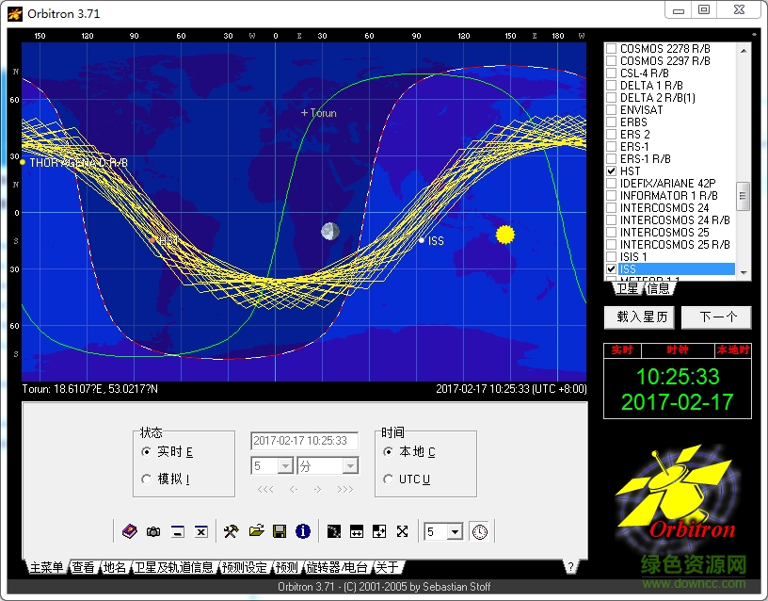Screen dimensions: 768x601
Task: Enable the ENVISAT satellite checkbox
Action: coord(613,109)
